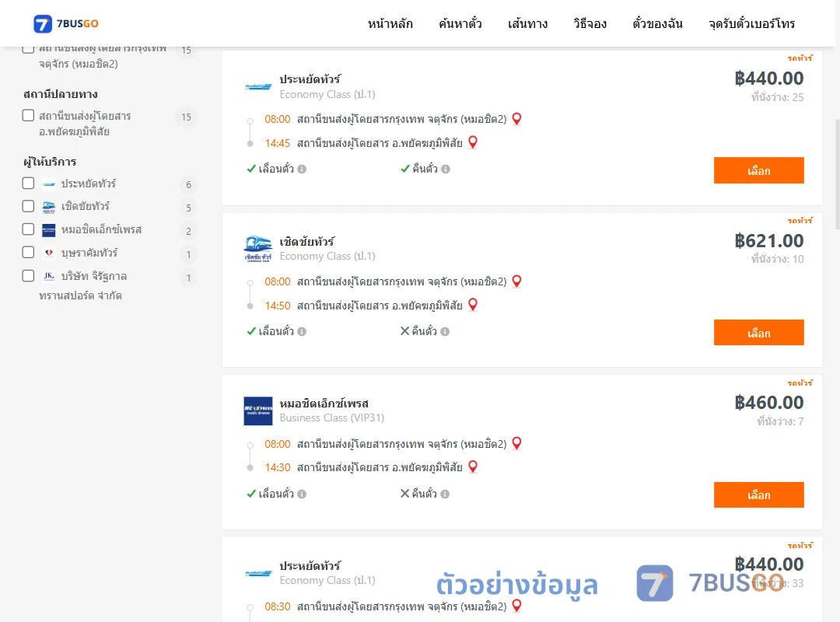Open map pin for 14:45 arrival station
The width and height of the screenshot is (840, 622).
(x=473, y=142)
